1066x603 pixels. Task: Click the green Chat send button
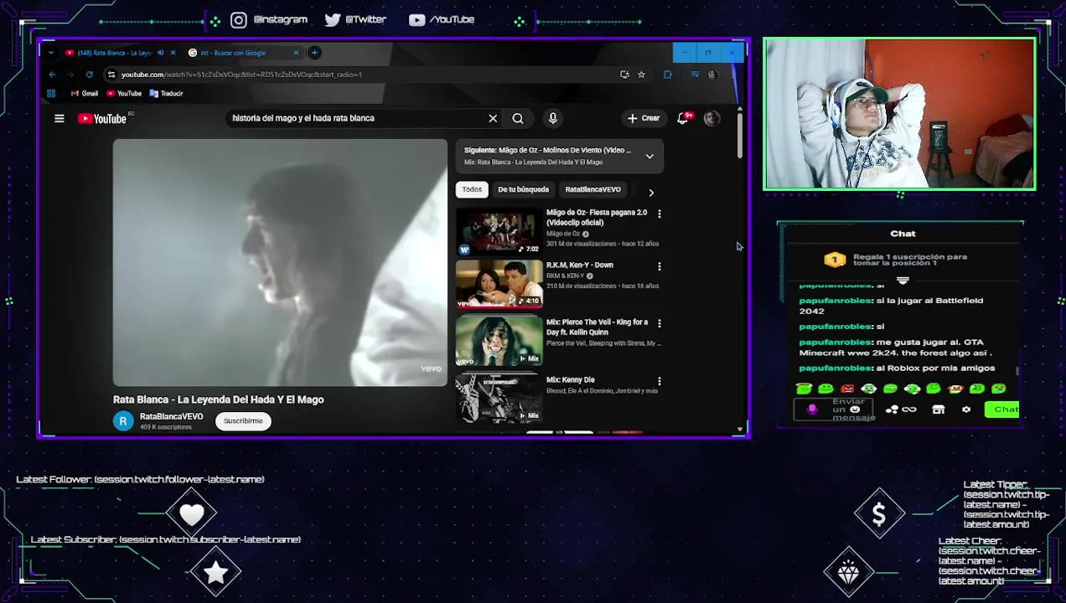point(1002,410)
